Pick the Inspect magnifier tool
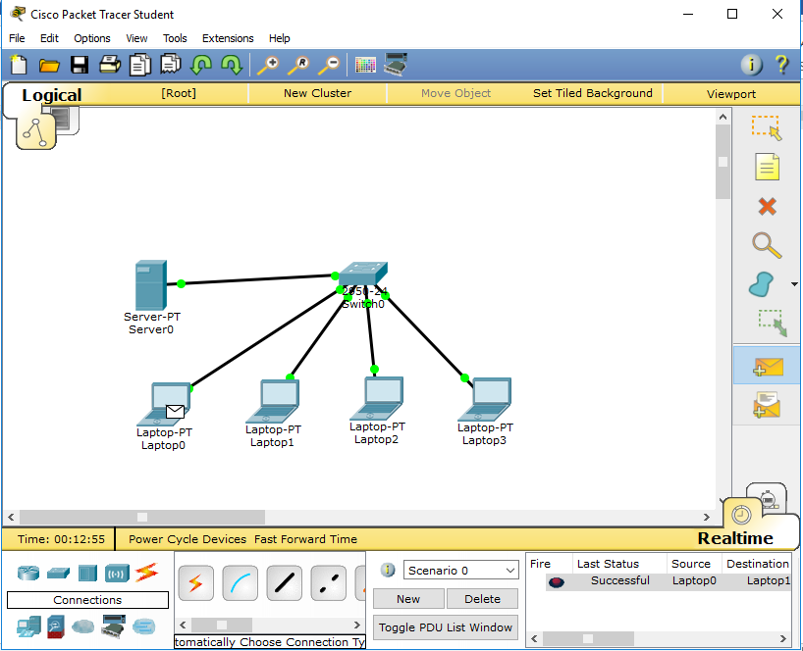This screenshot has height=651, width=803. [x=767, y=245]
